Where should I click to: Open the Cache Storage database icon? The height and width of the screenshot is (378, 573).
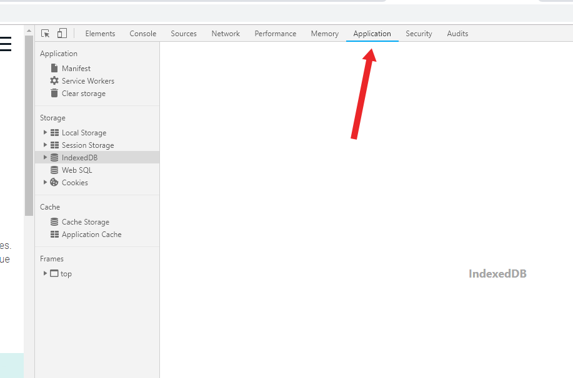pos(54,222)
